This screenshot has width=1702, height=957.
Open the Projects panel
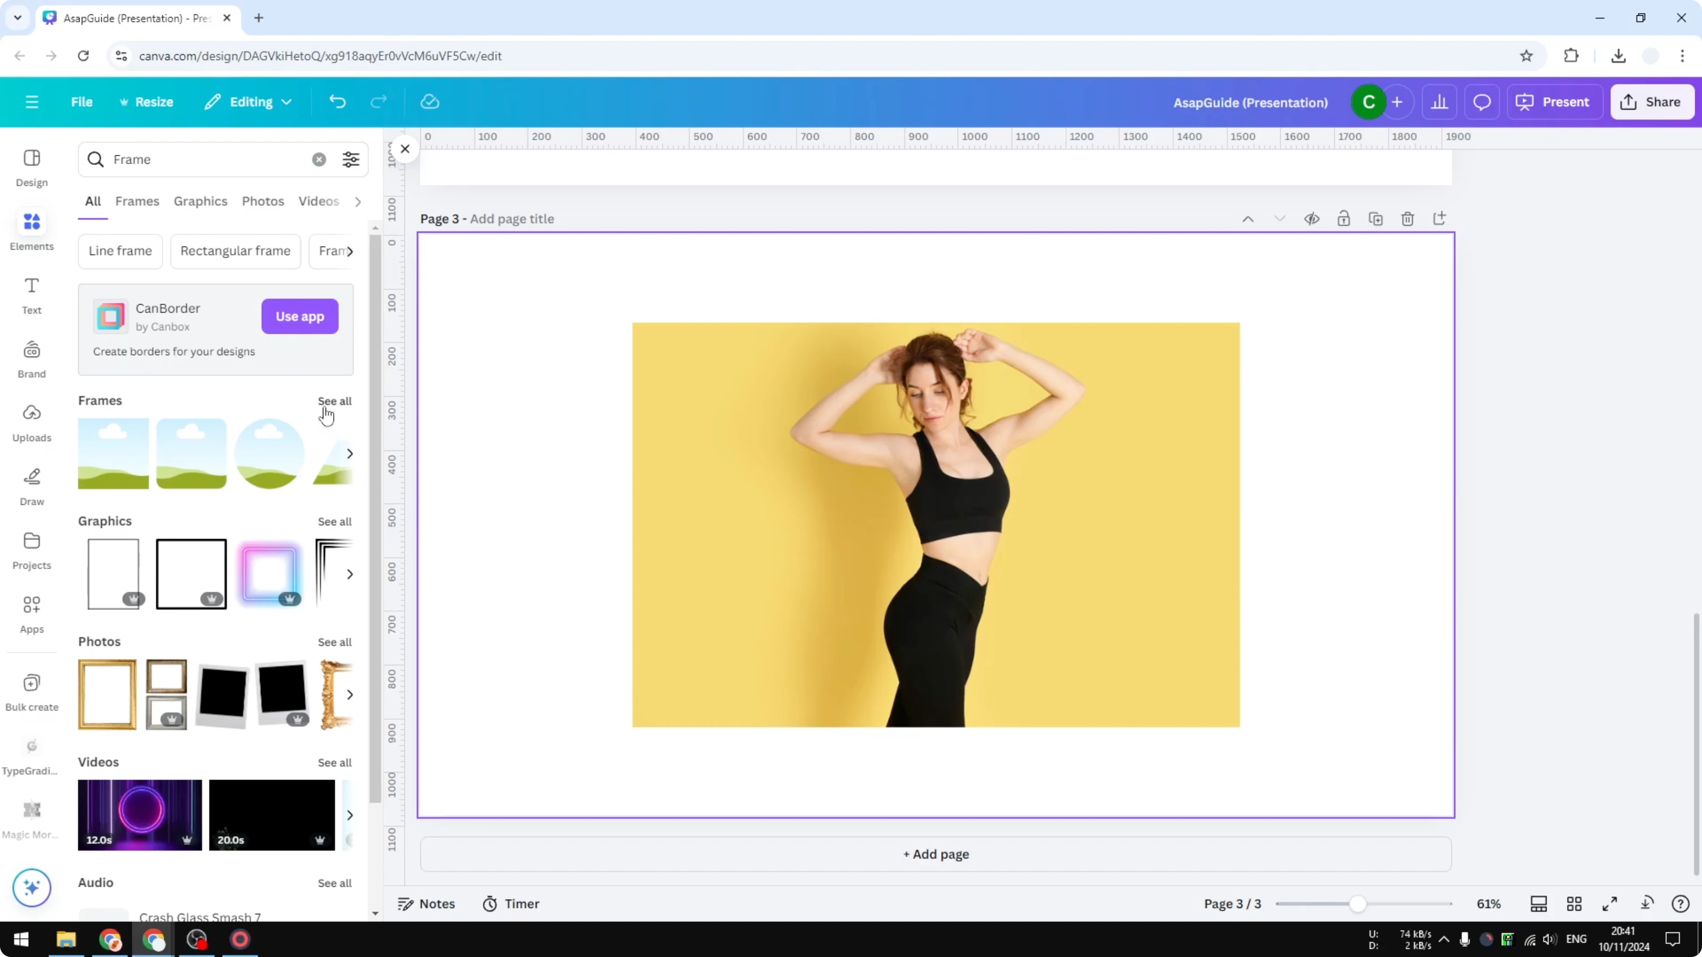pyautogui.click(x=31, y=550)
